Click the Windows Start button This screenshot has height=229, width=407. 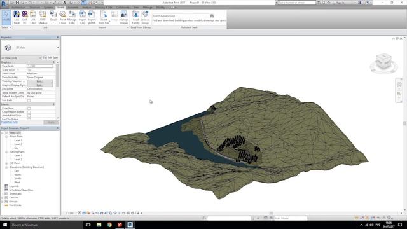point(5,225)
